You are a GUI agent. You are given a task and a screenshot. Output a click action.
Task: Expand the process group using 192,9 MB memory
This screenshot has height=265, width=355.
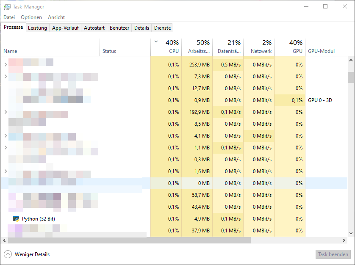tap(6, 112)
